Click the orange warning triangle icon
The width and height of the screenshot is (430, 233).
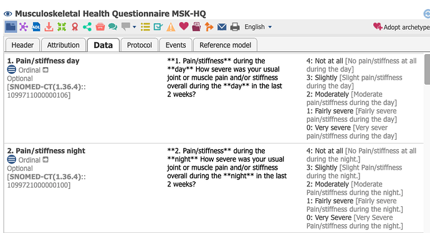point(171,27)
